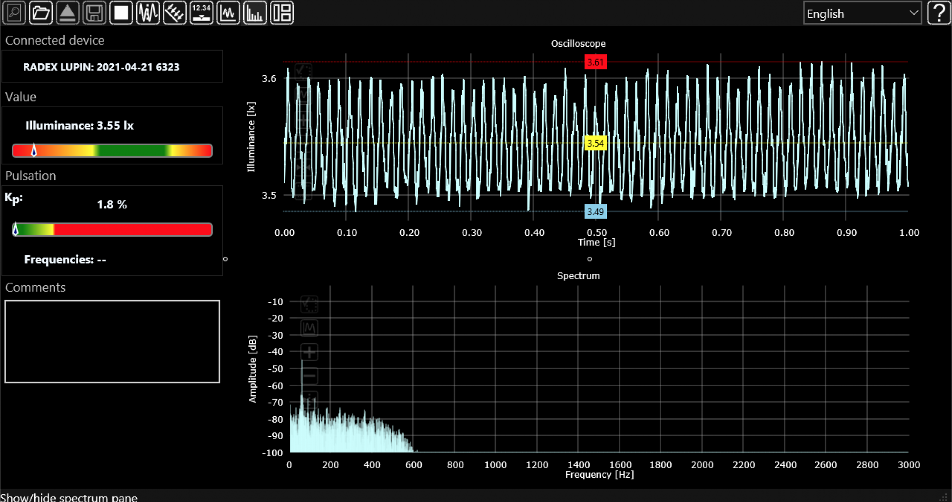Select the red 3.61 maximum marker
Screen dimensions: 952x502
595,62
